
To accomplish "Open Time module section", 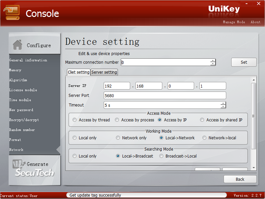I will (20, 100).
